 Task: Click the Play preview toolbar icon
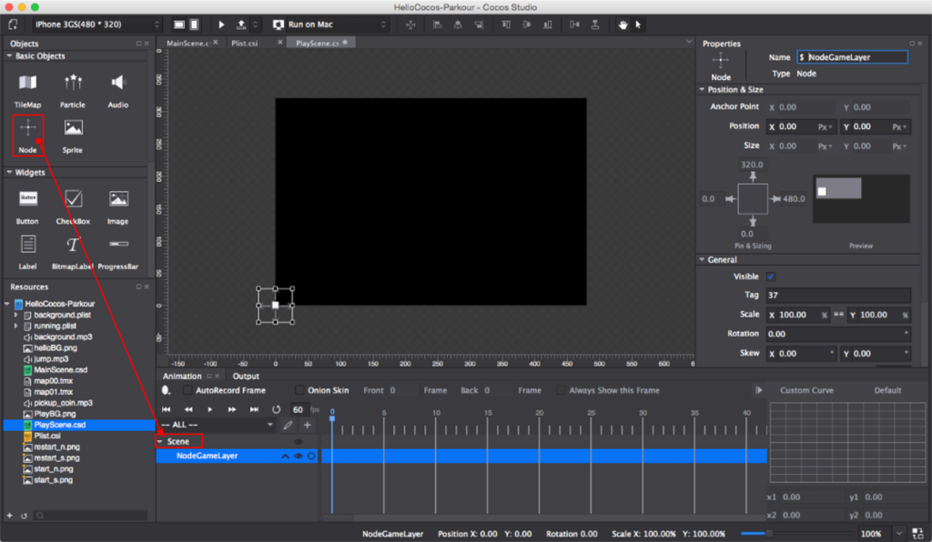(x=221, y=25)
